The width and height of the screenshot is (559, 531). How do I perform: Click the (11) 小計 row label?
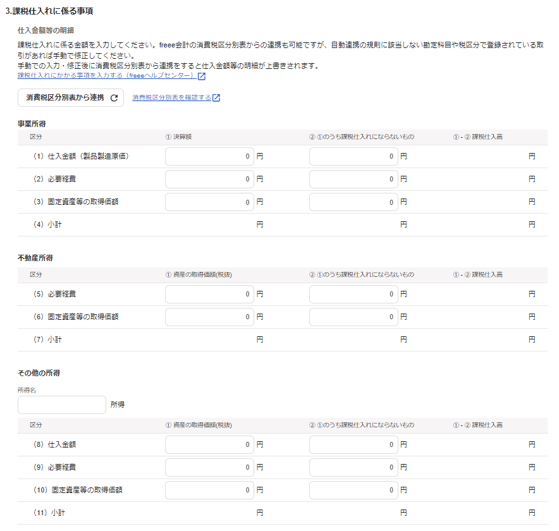click(x=49, y=513)
